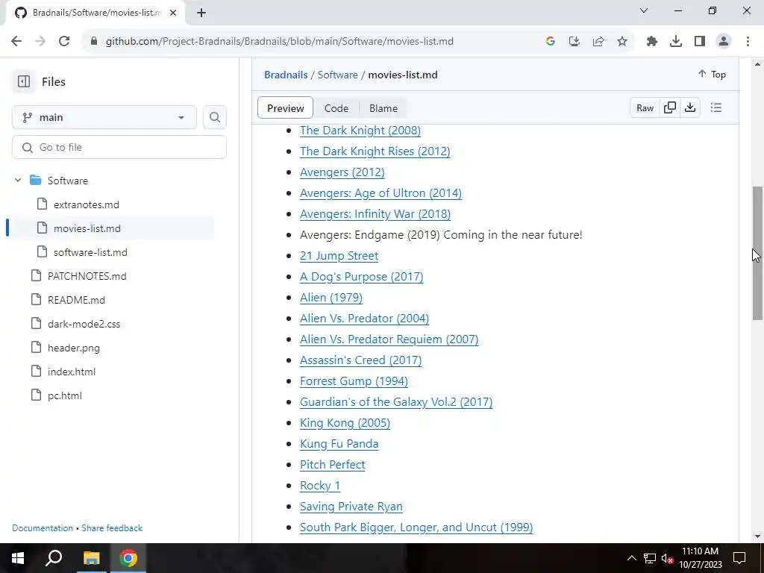Click the Raw button
This screenshot has width=764, height=573.
click(x=645, y=108)
